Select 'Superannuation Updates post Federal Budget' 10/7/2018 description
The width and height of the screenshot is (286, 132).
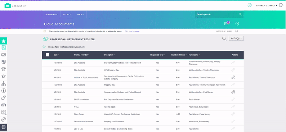point(122,63)
